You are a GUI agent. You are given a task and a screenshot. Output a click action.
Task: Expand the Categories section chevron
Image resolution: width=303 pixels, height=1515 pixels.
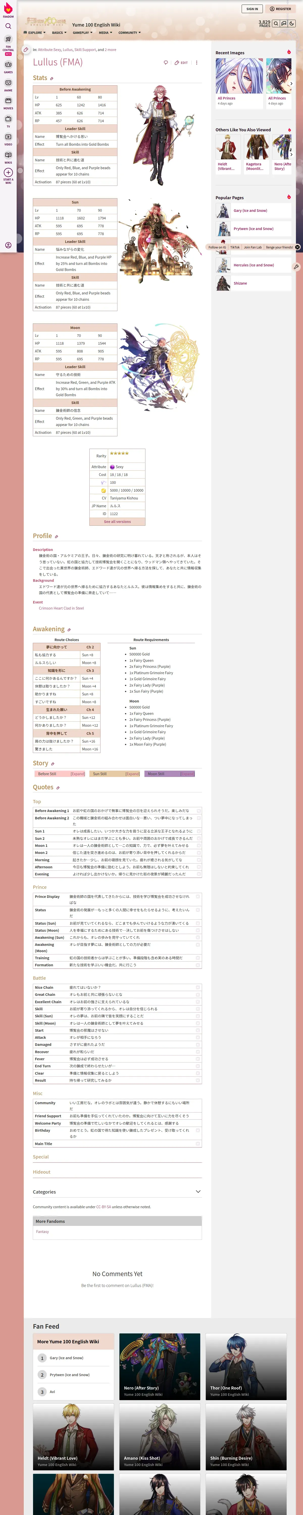click(198, 1192)
